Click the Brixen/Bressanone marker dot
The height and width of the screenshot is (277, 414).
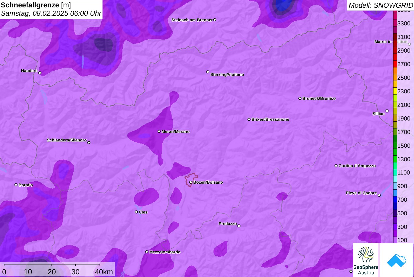249,119
